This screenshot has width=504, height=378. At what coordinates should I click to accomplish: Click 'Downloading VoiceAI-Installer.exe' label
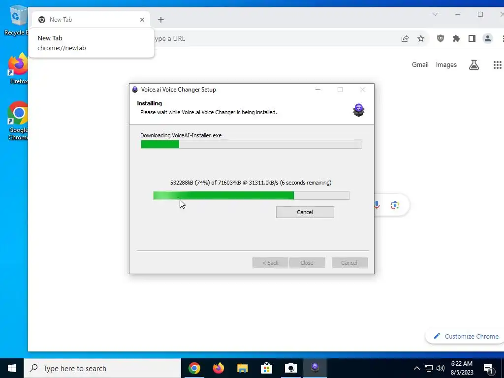(x=181, y=135)
